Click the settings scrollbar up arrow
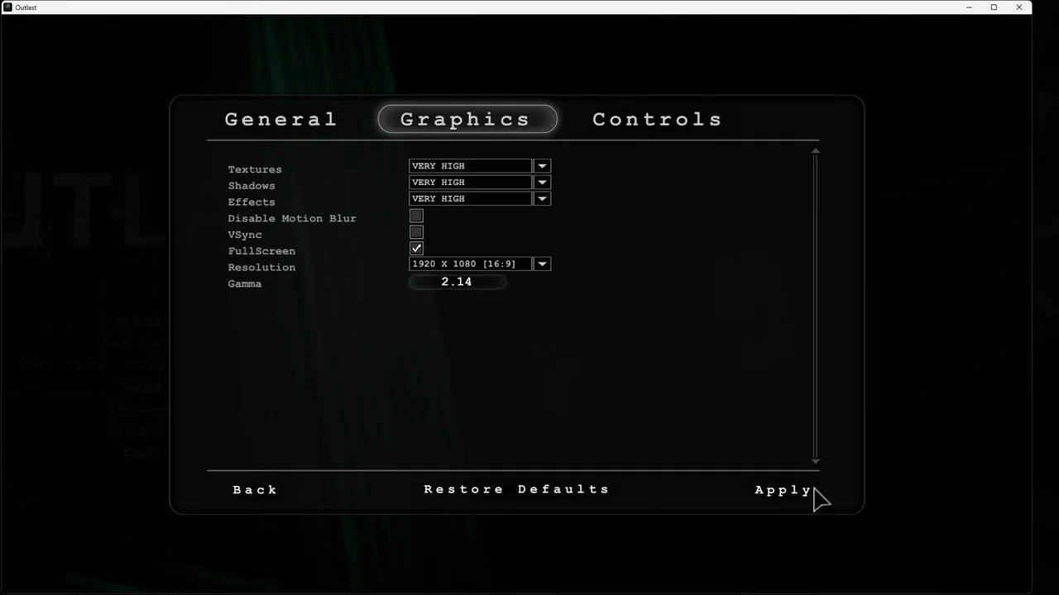The image size is (1059, 595). click(815, 150)
